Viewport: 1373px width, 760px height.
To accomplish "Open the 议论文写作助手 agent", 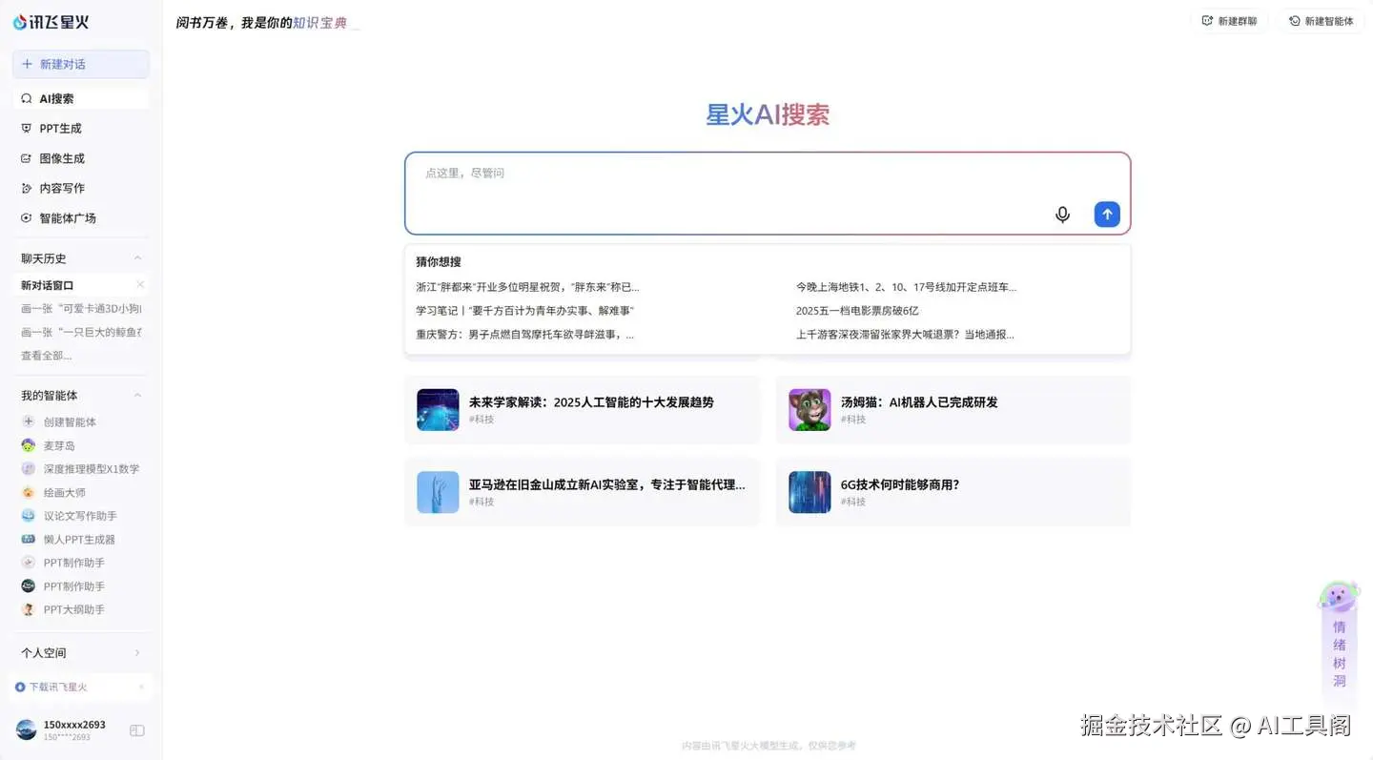I will coord(81,516).
